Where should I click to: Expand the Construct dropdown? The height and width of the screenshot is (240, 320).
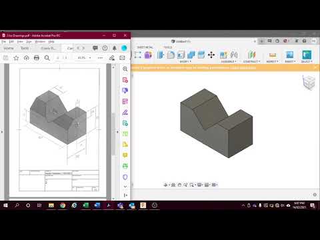tap(252, 61)
